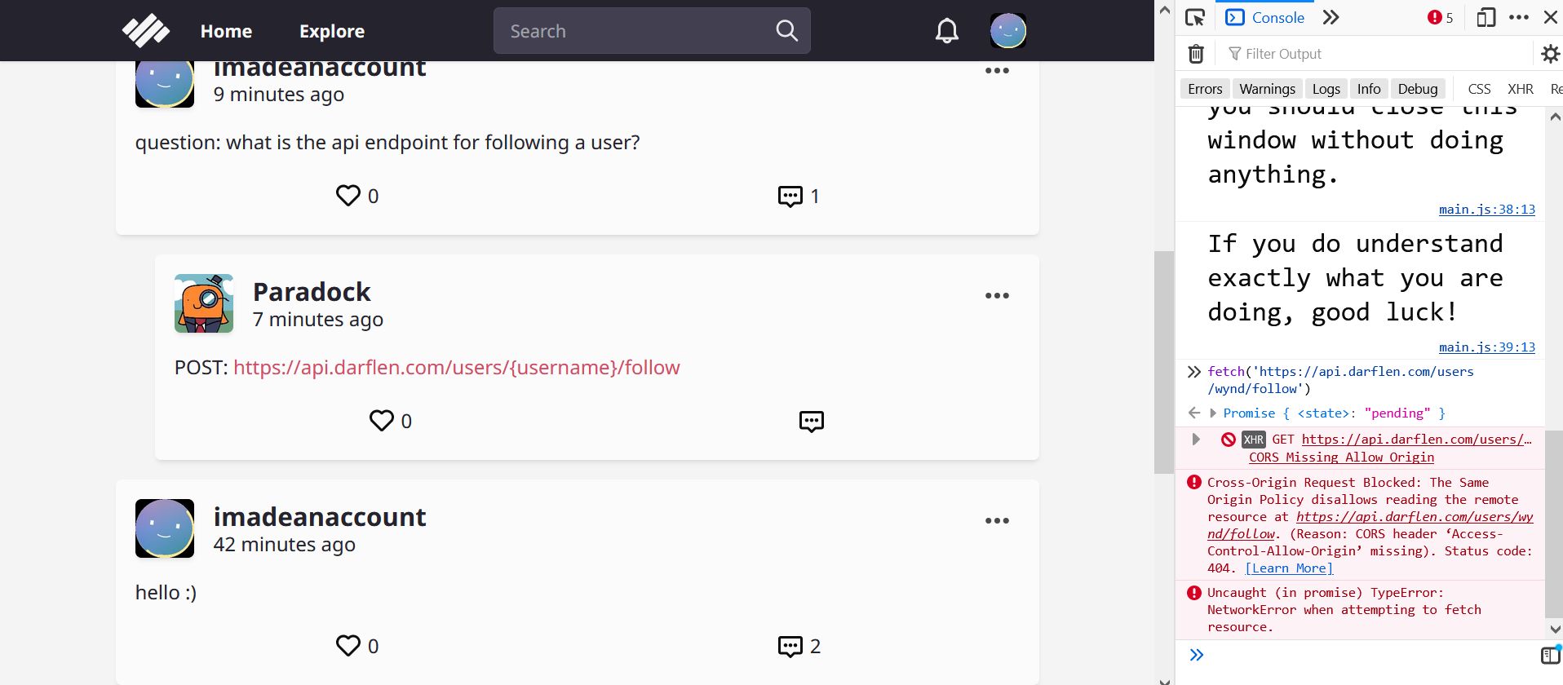Open the XHR GET request URL
This screenshot has width=1563, height=685.
(1417, 440)
